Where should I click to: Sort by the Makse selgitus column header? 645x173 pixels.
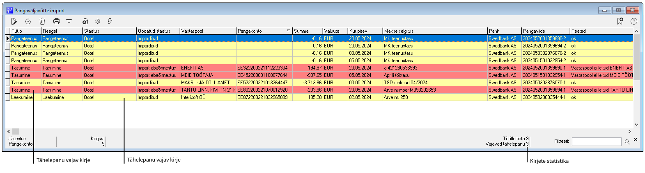(435, 31)
